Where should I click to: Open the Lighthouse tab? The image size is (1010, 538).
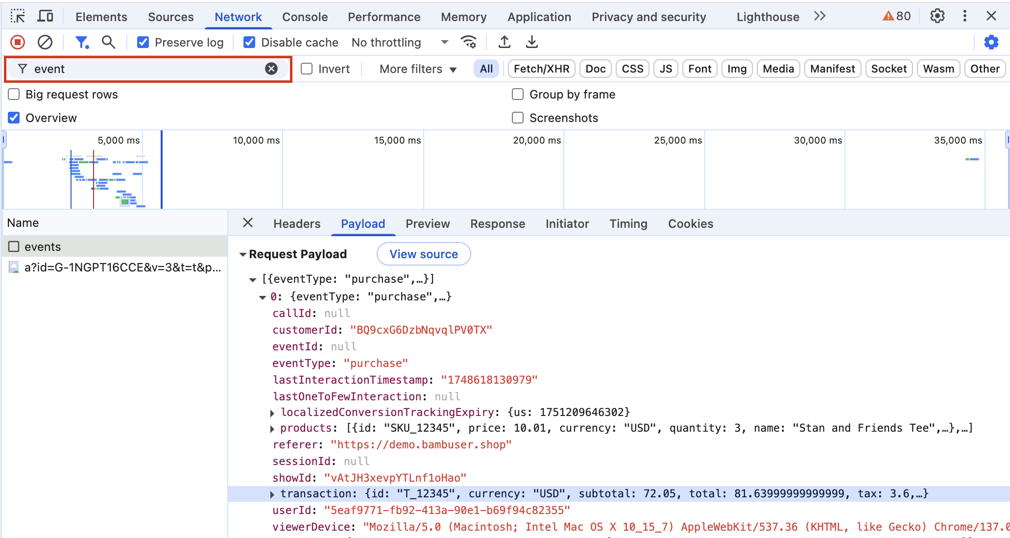[x=768, y=17]
